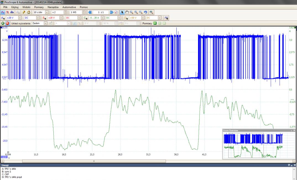Go to the previous waveform buffer
Viewport: 297px width, 180px height.
point(90,12)
